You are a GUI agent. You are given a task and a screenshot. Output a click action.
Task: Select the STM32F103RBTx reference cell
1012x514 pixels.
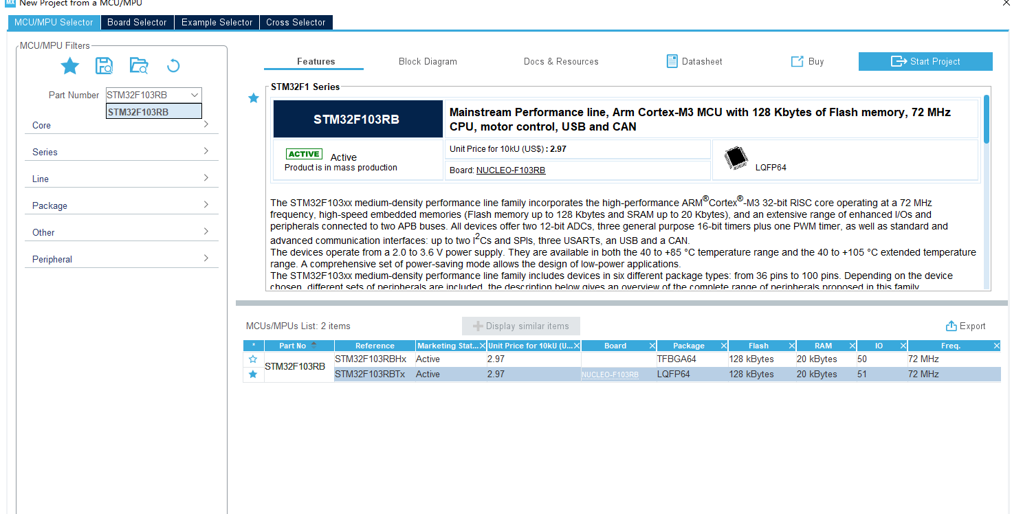[375, 375]
